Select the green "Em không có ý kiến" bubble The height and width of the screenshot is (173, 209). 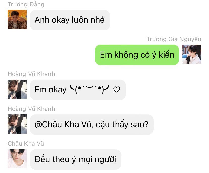[137, 55]
